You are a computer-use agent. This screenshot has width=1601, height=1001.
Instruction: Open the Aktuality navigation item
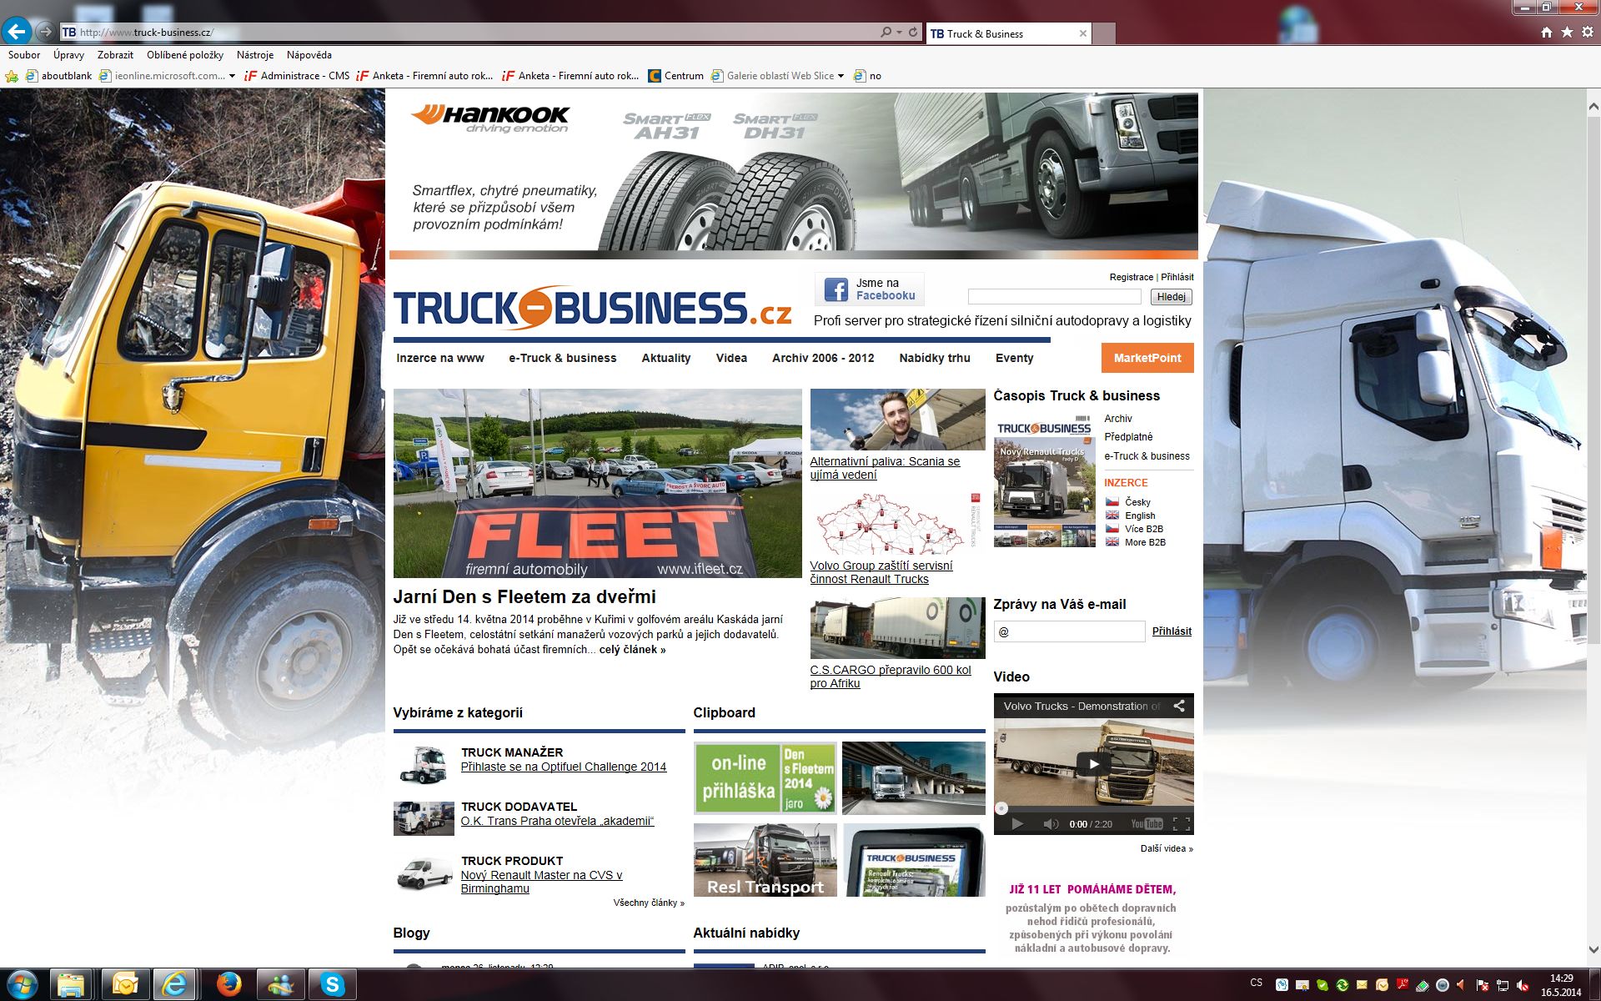(666, 358)
